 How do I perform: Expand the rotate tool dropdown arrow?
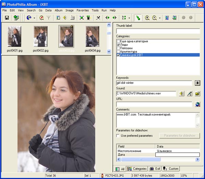pos(34,18)
